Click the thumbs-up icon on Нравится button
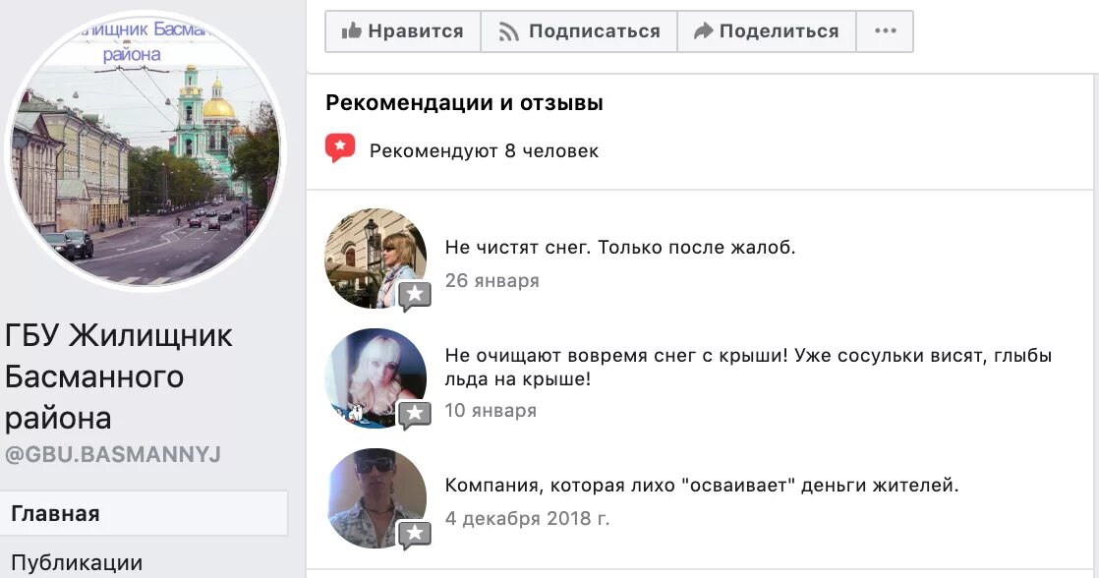Screen dimensions: 1099x578 pyautogui.click(x=351, y=30)
